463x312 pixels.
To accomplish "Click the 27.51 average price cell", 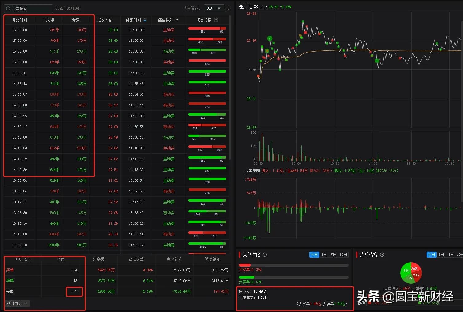I will [113, 170].
